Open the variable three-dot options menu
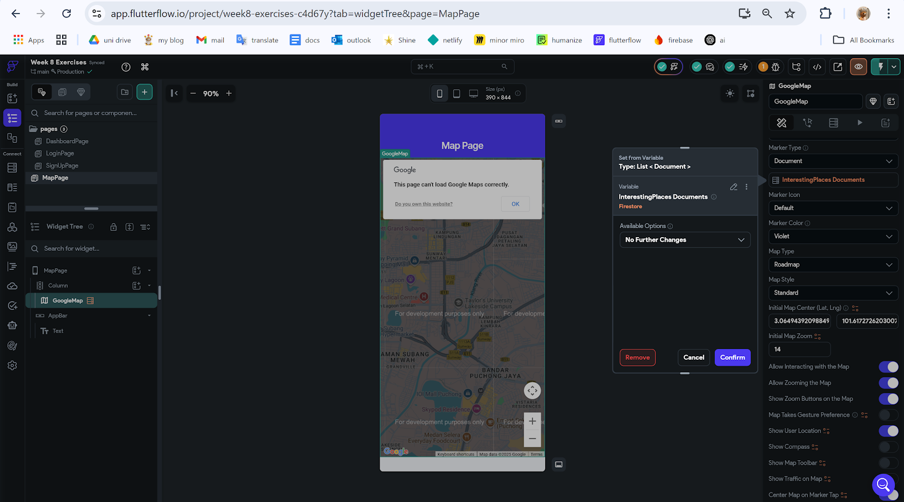Screen dimensions: 904x502 [x=746, y=187]
